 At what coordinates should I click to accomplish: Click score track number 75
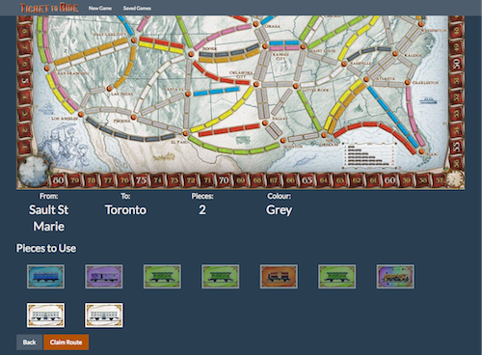coord(141,180)
